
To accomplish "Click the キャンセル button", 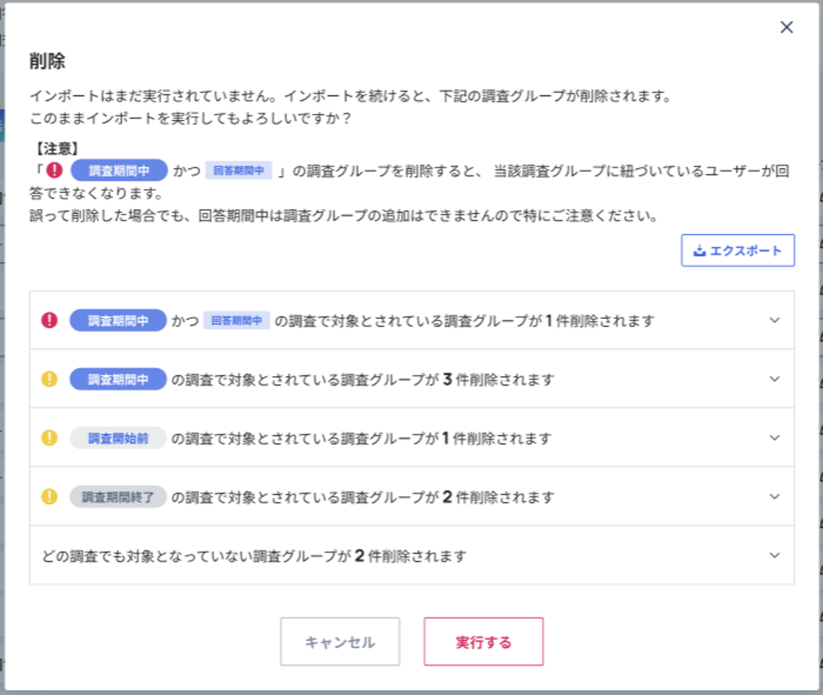I will pyautogui.click(x=340, y=642).
